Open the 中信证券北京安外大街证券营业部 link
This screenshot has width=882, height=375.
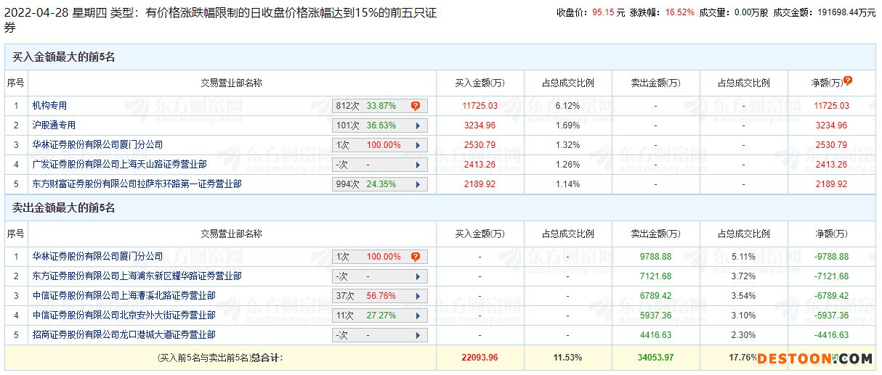click(x=124, y=316)
